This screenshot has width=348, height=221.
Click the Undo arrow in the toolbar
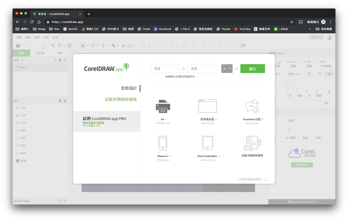click(x=24, y=46)
